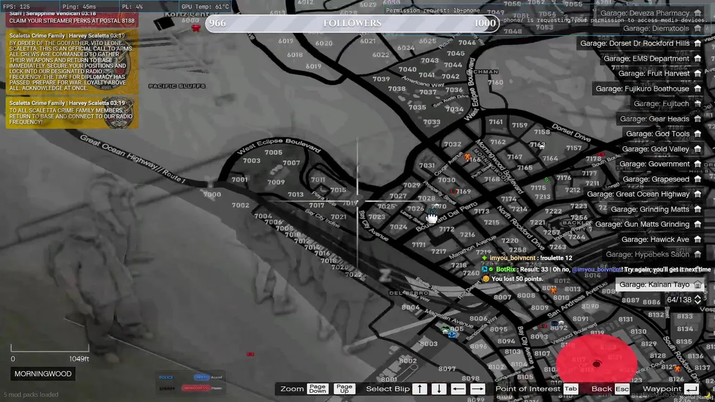This screenshot has height=402, width=715.
Task: Click the garage icon for Dorset Dr Rockford Hills
Action: (698, 43)
